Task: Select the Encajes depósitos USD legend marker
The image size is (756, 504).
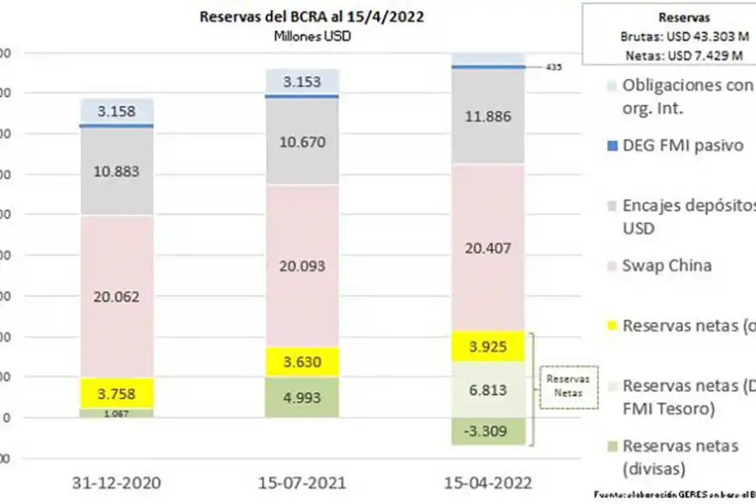Action: pos(612,205)
